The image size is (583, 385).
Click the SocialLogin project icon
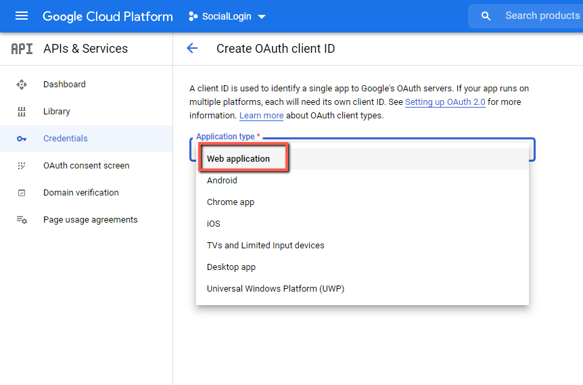193,16
